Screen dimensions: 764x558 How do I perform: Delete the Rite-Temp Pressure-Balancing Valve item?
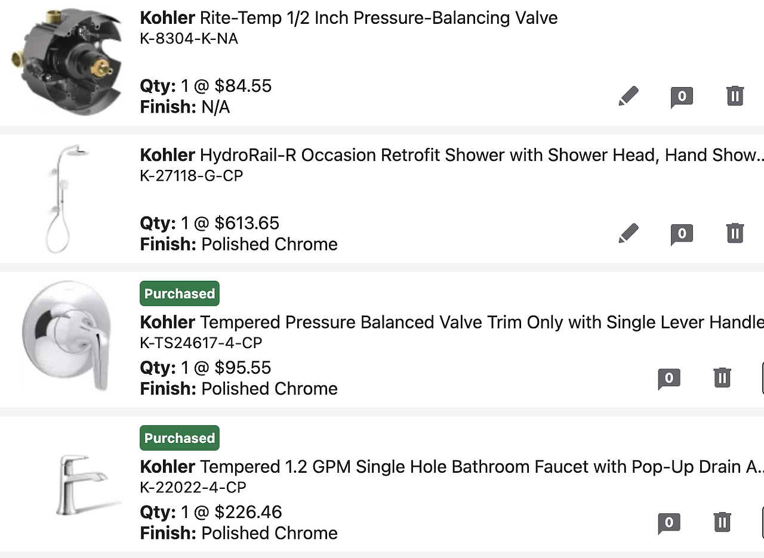pyautogui.click(x=735, y=96)
